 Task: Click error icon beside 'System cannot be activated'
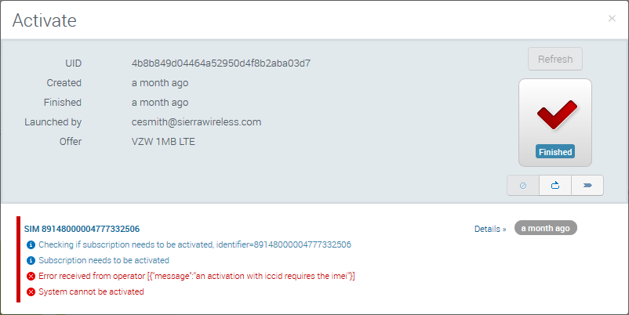click(31, 291)
